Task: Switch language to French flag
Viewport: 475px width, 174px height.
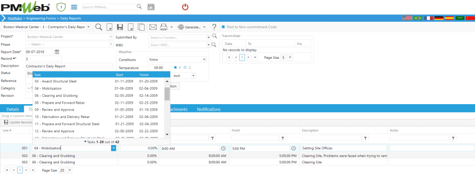Action: click(x=428, y=18)
